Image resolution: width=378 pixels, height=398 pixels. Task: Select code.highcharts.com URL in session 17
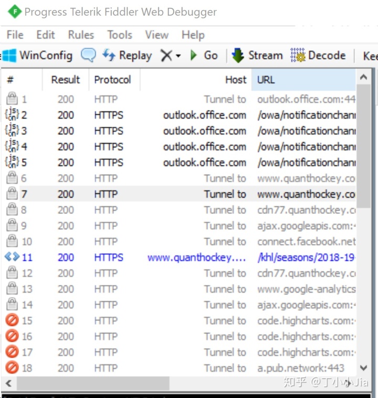coord(306,352)
